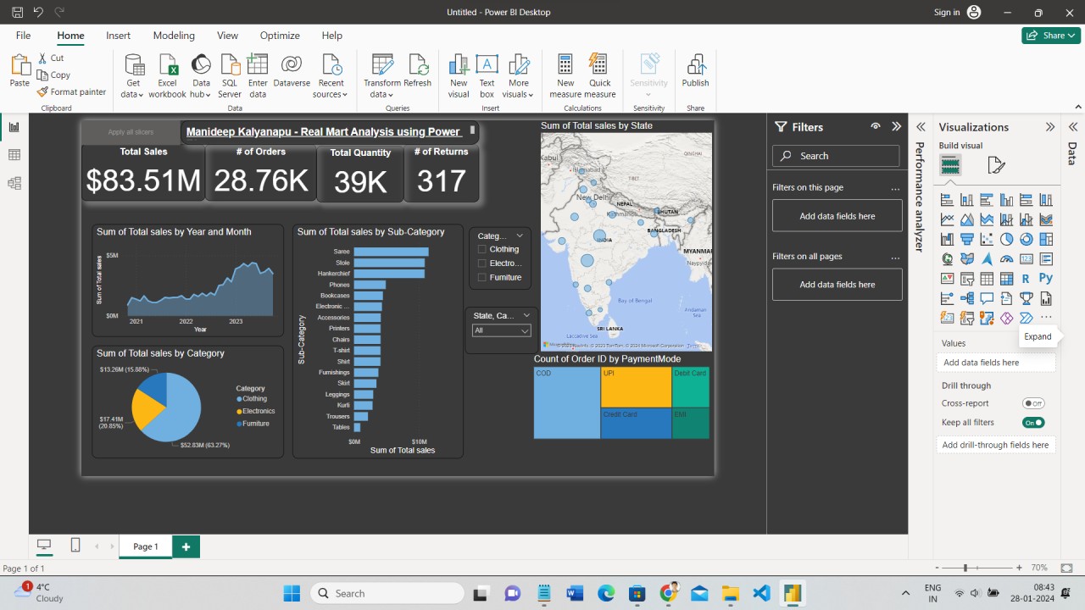Open the Share dropdown button
The image size is (1085, 610).
1051,36
